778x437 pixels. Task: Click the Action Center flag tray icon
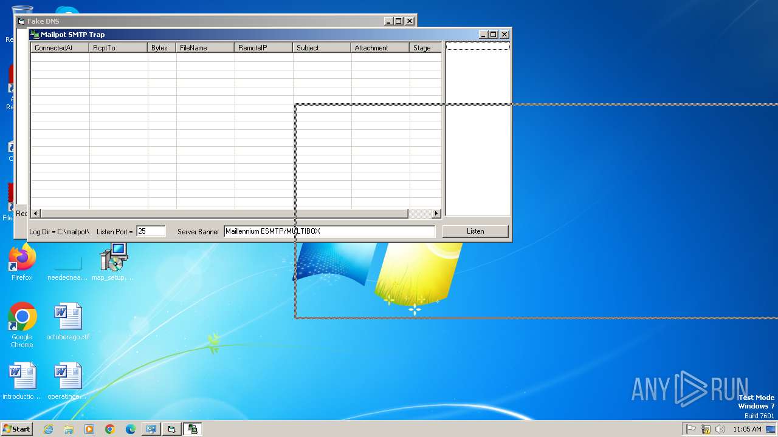(691, 429)
